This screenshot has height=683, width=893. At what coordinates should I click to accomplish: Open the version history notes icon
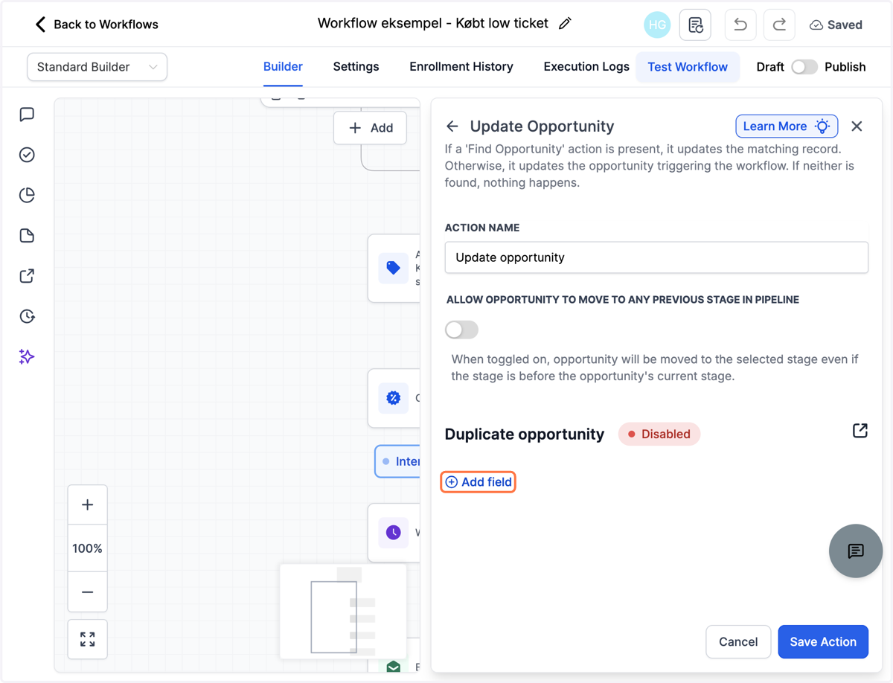coord(695,25)
